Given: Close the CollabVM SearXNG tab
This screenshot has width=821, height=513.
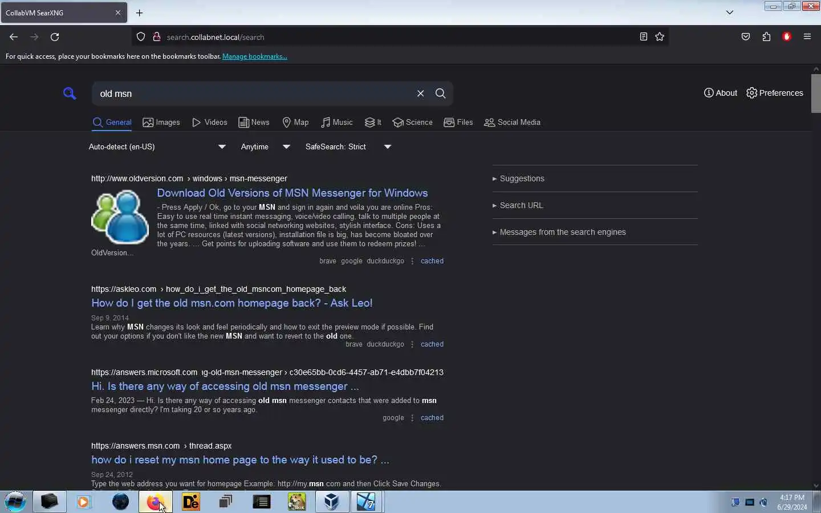Looking at the screenshot, I should 118,13.
